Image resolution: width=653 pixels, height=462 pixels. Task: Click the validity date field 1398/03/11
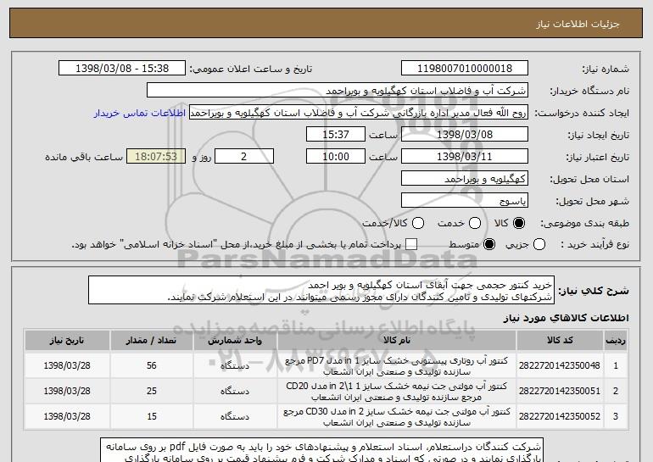click(x=465, y=157)
